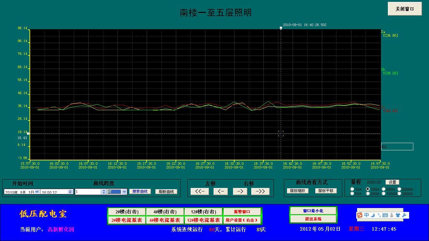The height and width of the screenshot is (241, 429).
Task: Open the IME soft keyboard icon
Action: [x=385, y=215]
